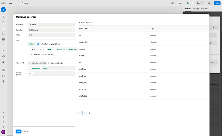Screen dimensions: 222x136
Task: Click Add rule under Filters
Action: (x=35, y=54)
